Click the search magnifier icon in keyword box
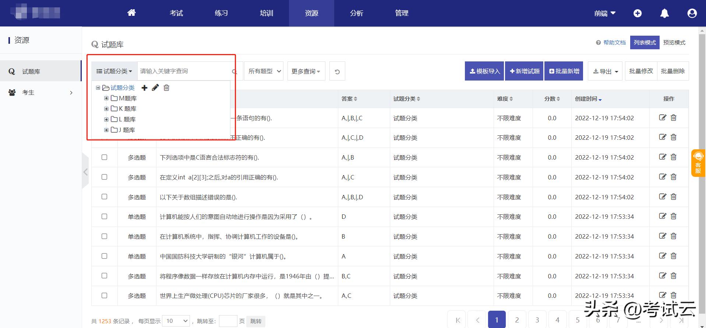The height and width of the screenshot is (328, 706). (x=234, y=71)
